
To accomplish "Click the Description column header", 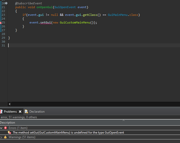I will coord(8,123).
